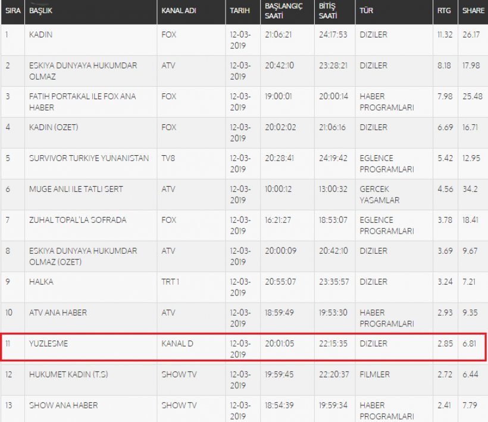Click the 'ATV ANA HABER' title
488x422 pixels.
[x=58, y=313]
